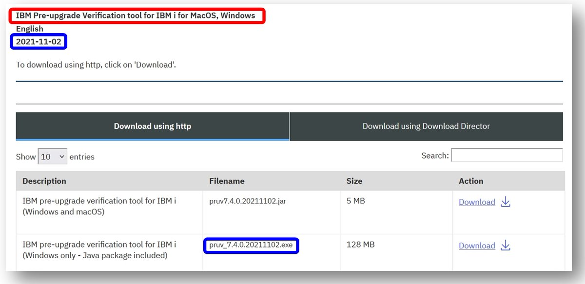The height and width of the screenshot is (284, 585).
Task: Select the filename pruv_7.4.0.20211102.exe
Action: tap(250, 246)
